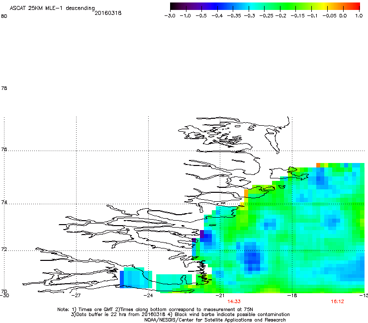The image size is (368, 323).
Task: Click the -0.35 color scale label
Action: tap(234, 16)
